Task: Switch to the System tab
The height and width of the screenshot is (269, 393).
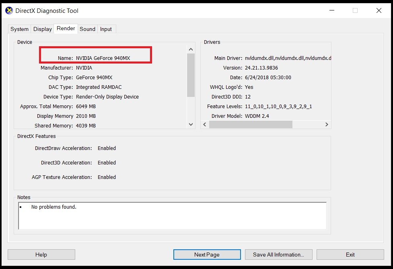Action: 19,29
